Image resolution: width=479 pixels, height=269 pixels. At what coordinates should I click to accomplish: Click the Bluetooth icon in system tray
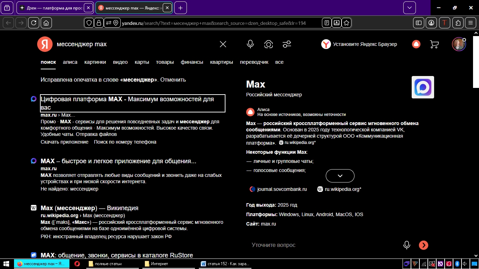(x=457, y=264)
